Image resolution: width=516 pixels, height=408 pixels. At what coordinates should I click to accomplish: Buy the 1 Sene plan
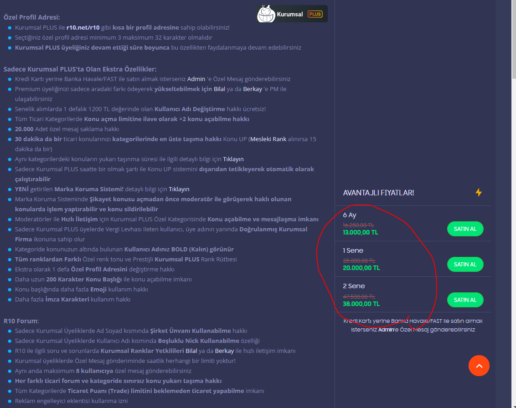coord(465,264)
